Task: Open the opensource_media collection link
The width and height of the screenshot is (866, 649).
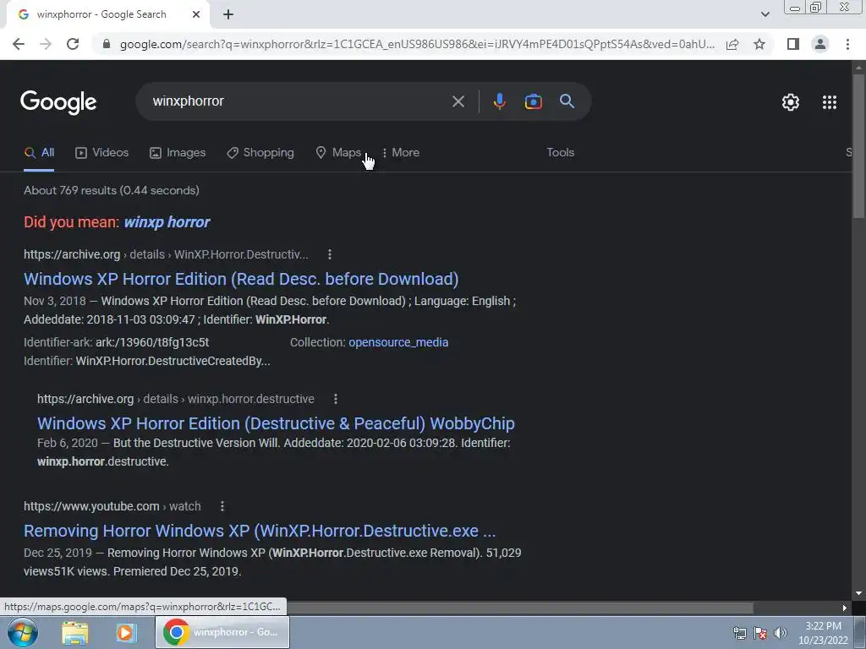Action: coord(398,342)
